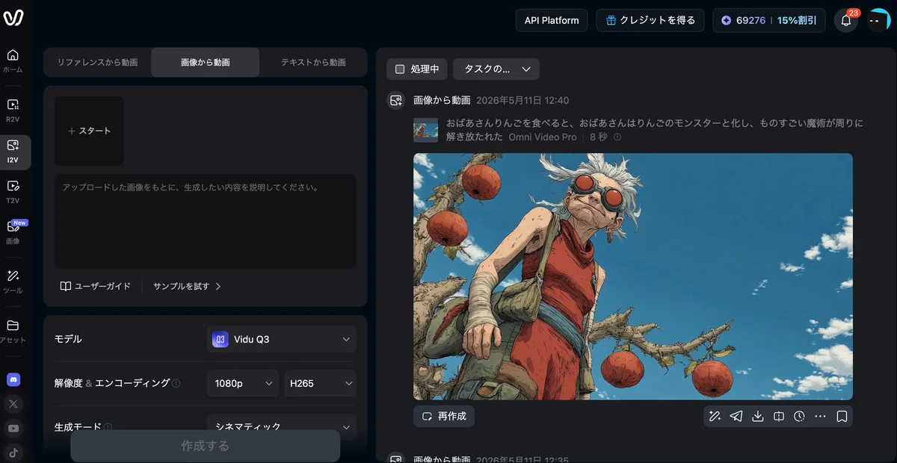Click the magic wand edit icon
The height and width of the screenshot is (463, 897).
coord(715,416)
